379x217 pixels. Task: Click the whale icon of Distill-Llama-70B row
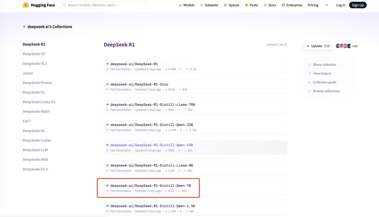coord(107,104)
